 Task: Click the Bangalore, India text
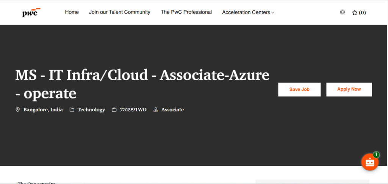click(43, 109)
